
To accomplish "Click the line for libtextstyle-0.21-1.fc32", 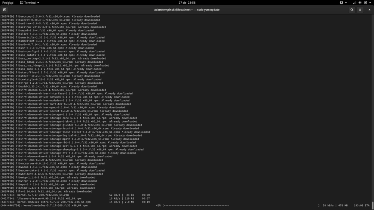I will tap(51, 79).
